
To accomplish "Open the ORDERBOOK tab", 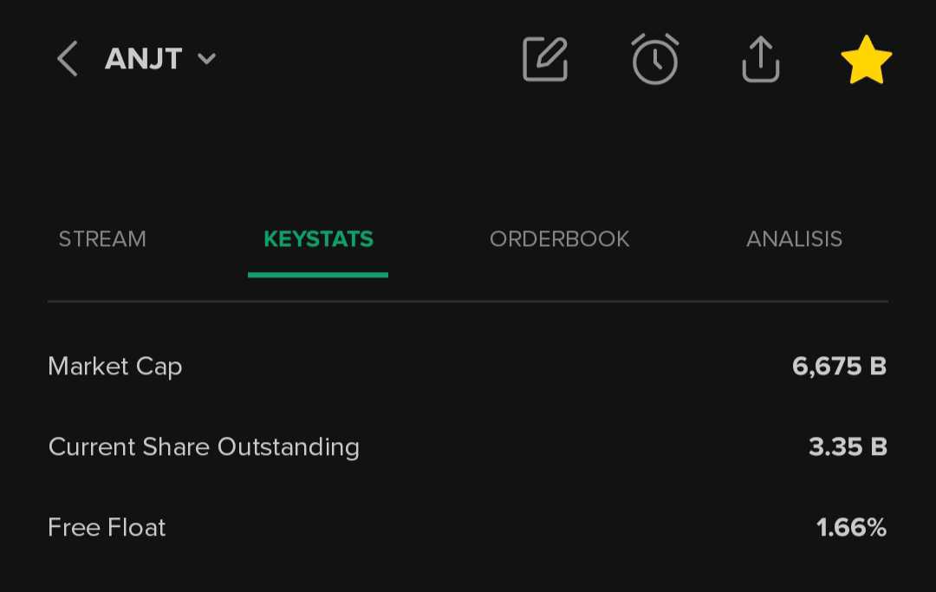I will (560, 239).
